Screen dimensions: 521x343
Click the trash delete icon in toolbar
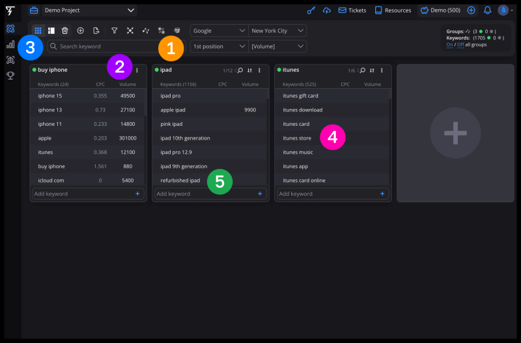pyautogui.click(x=64, y=31)
